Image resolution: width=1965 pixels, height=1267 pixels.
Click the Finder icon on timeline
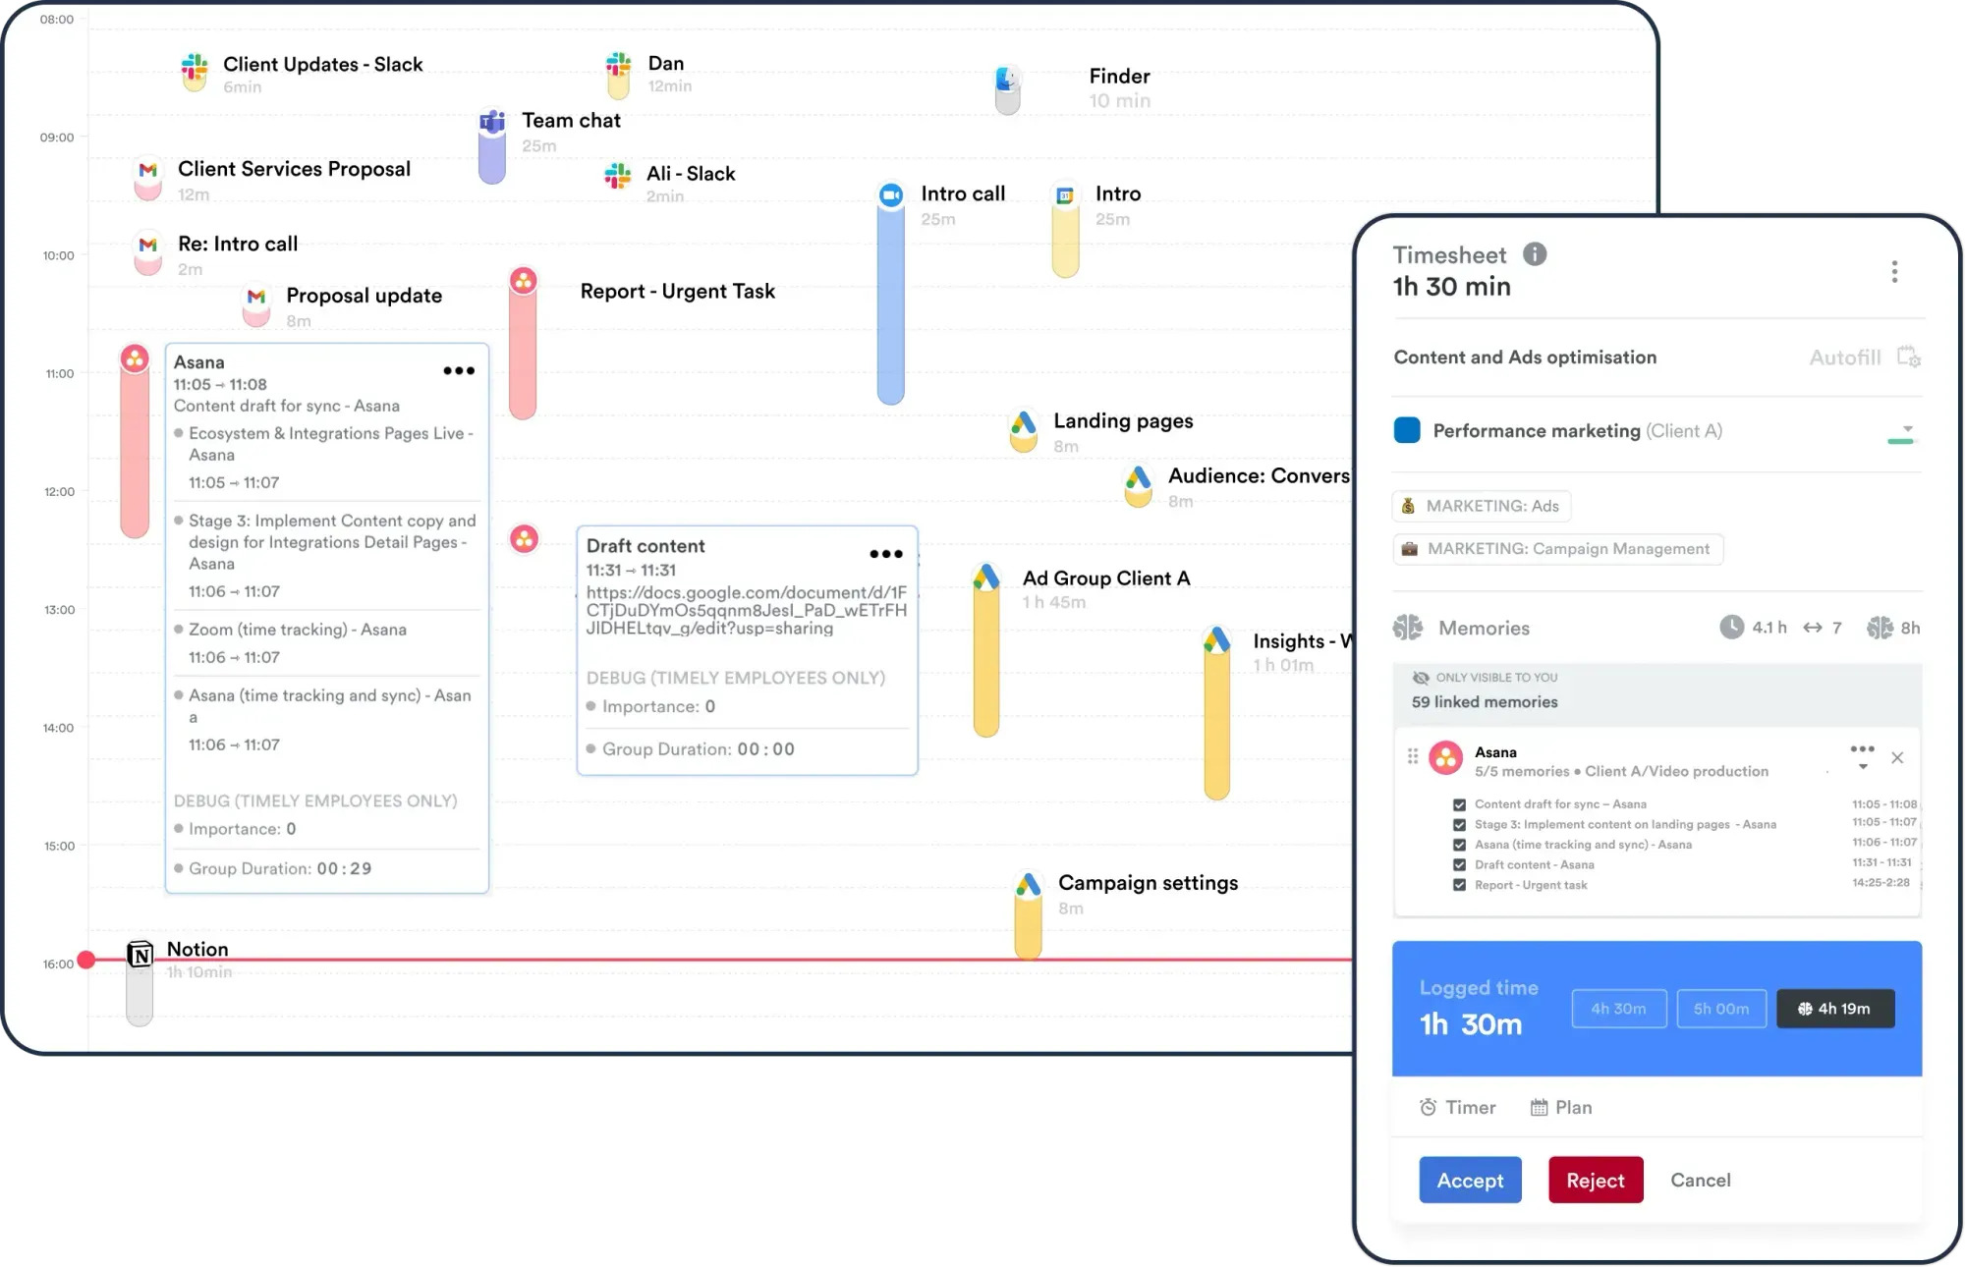pyautogui.click(x=1007, y=79)
